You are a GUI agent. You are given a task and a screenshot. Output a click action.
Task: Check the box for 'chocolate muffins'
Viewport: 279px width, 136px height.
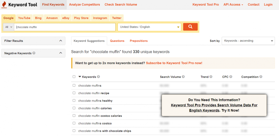pyautogui.click(x=74, y=85)
